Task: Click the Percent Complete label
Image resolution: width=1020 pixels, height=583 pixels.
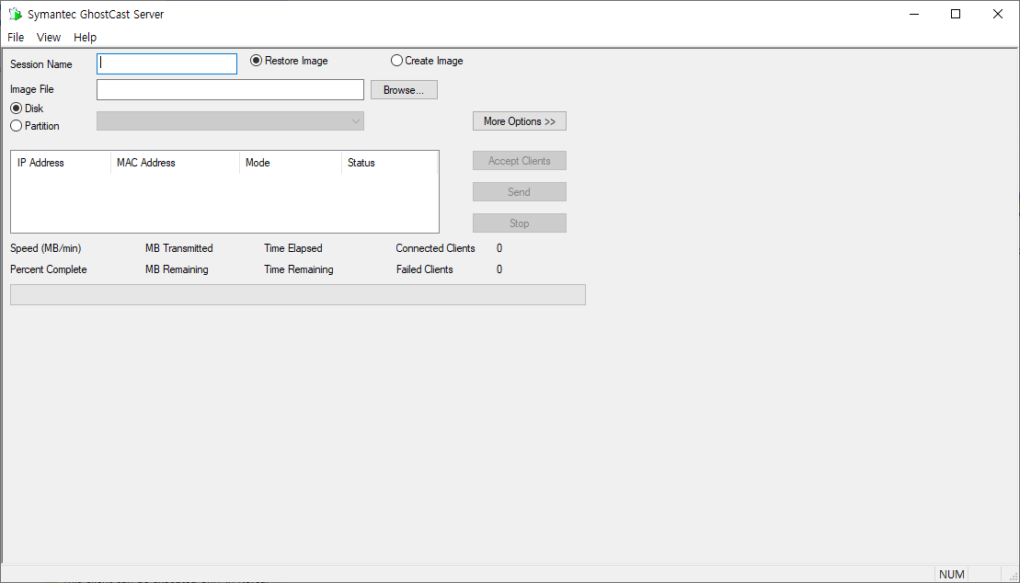Action: pyautogui.click(x=48, y=269)
